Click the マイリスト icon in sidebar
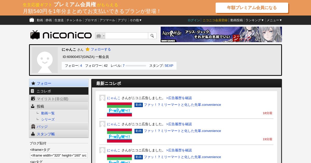The height and width of the screenshot is (163, 311). pos(33,99)
